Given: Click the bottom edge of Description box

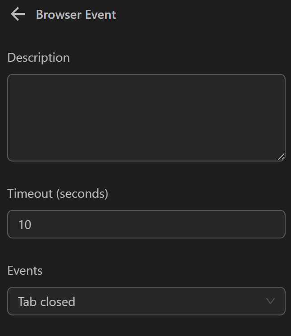Looking at the screenshot, I should tap(146, 161).
